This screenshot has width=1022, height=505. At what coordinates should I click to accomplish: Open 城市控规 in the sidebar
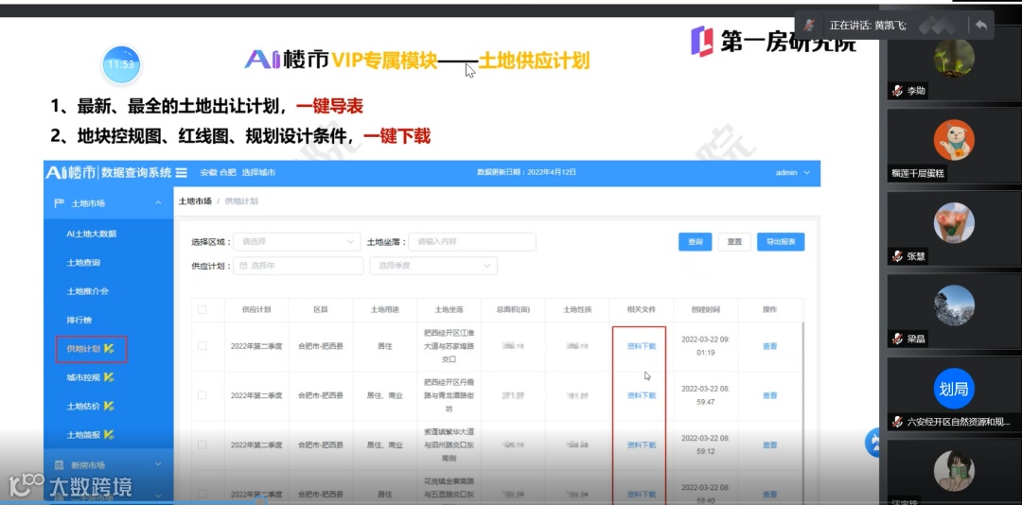pyautogui.click(x=83, y=377)
